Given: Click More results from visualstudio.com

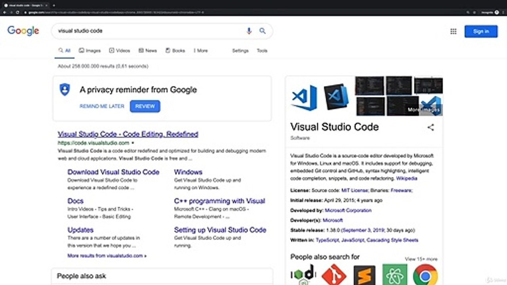Looking at the screenshot, I should point(107,256).
